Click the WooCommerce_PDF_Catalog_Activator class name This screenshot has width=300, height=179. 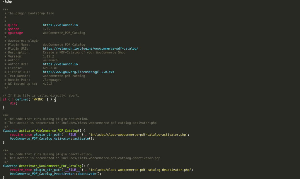pyautogui.click(x=40, y=138)
